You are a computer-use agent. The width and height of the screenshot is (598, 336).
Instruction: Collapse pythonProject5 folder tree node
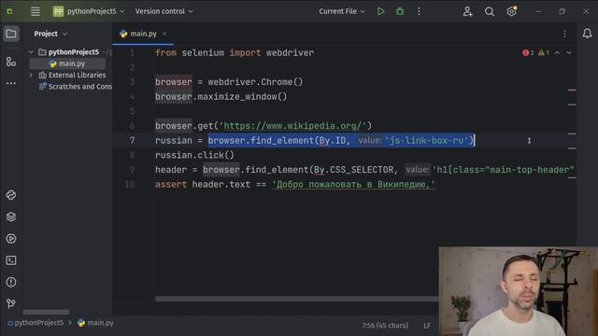pyautogui.click(x=31, y=52)
